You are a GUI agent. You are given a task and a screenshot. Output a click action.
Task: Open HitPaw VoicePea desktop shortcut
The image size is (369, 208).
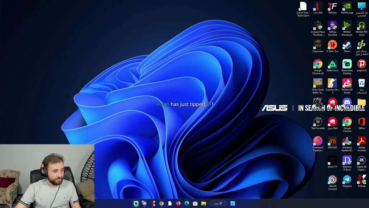click(x=332, y=29)
